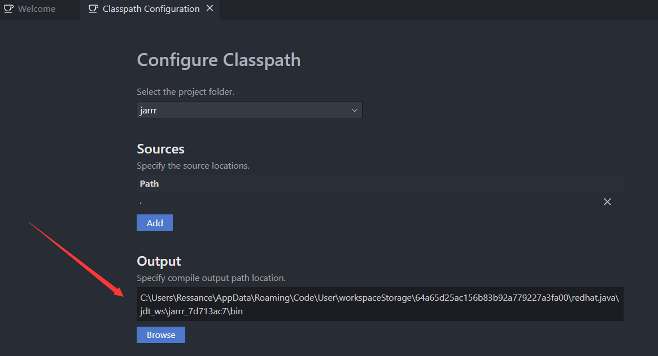658x356 pixels.
Task: Select jarrr in the project folder combo box
Action: 249,110
